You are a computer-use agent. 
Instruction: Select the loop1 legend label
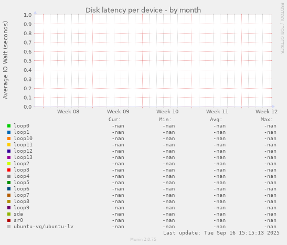tap(22, 132)
